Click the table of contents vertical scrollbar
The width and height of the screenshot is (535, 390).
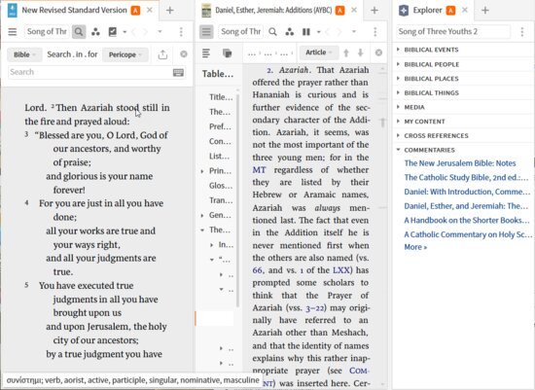(x=238, y=200)
